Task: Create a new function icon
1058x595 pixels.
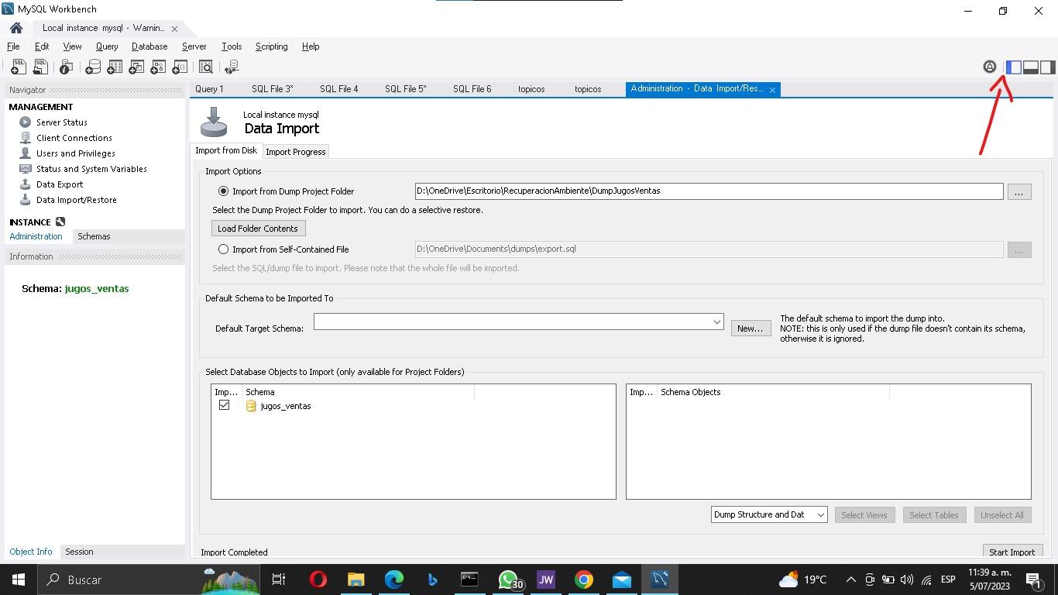Action: click(180, 67)
